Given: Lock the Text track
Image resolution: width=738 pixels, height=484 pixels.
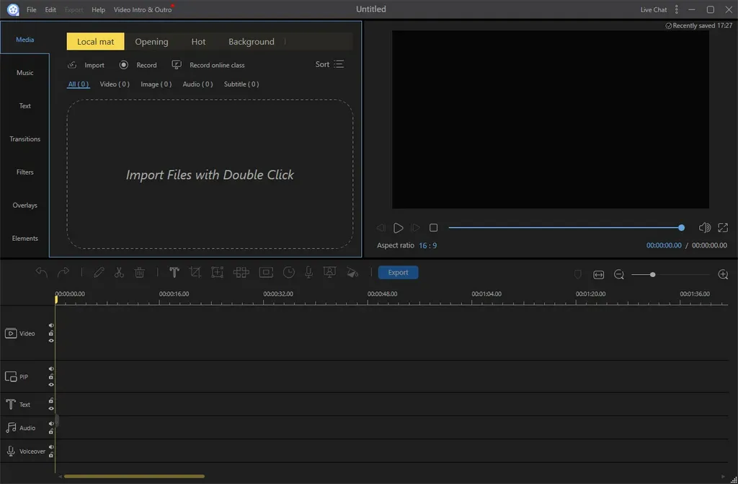Looking at the screenshot, I should (x=51, y=400).
